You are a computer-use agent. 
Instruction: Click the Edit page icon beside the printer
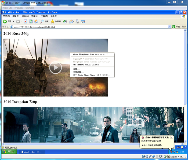click(x=83, y=22)
